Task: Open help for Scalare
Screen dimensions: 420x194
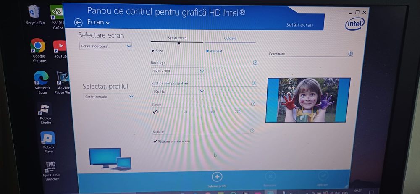Action: (x=252, y=131)
